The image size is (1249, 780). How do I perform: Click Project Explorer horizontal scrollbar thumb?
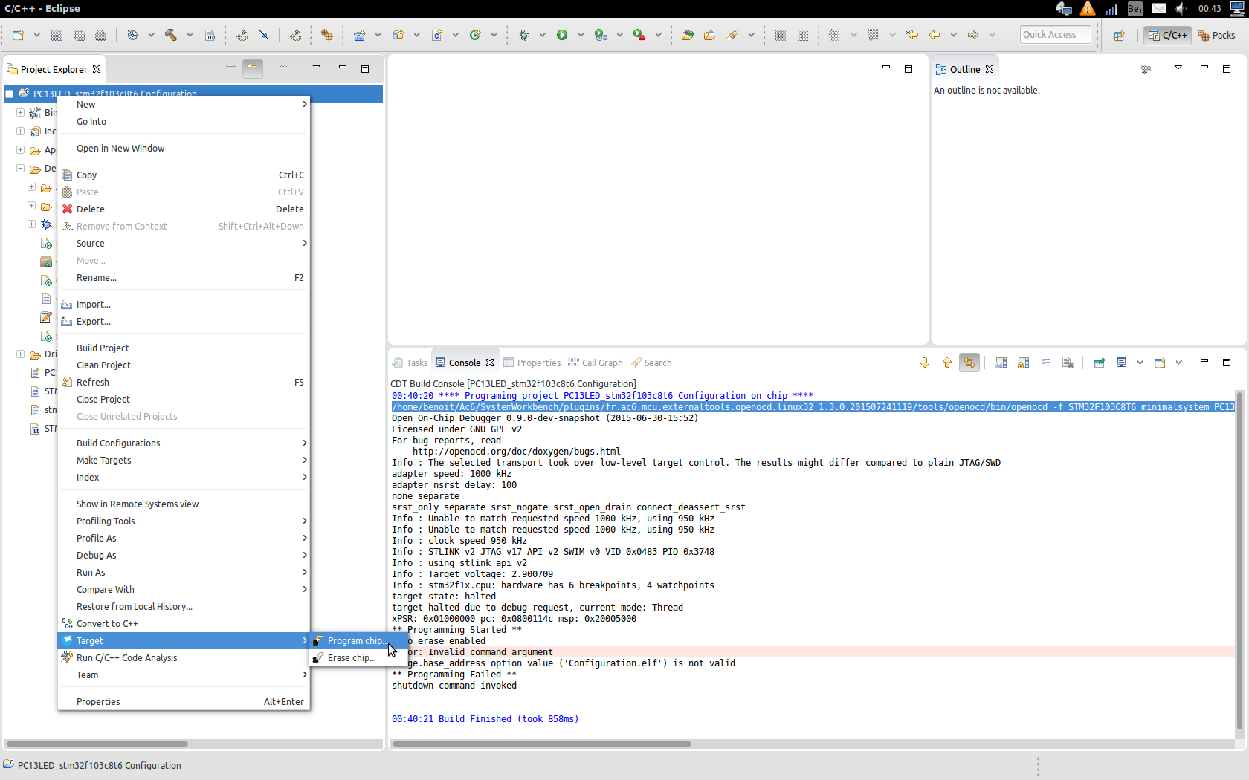[x=97, y=744]
